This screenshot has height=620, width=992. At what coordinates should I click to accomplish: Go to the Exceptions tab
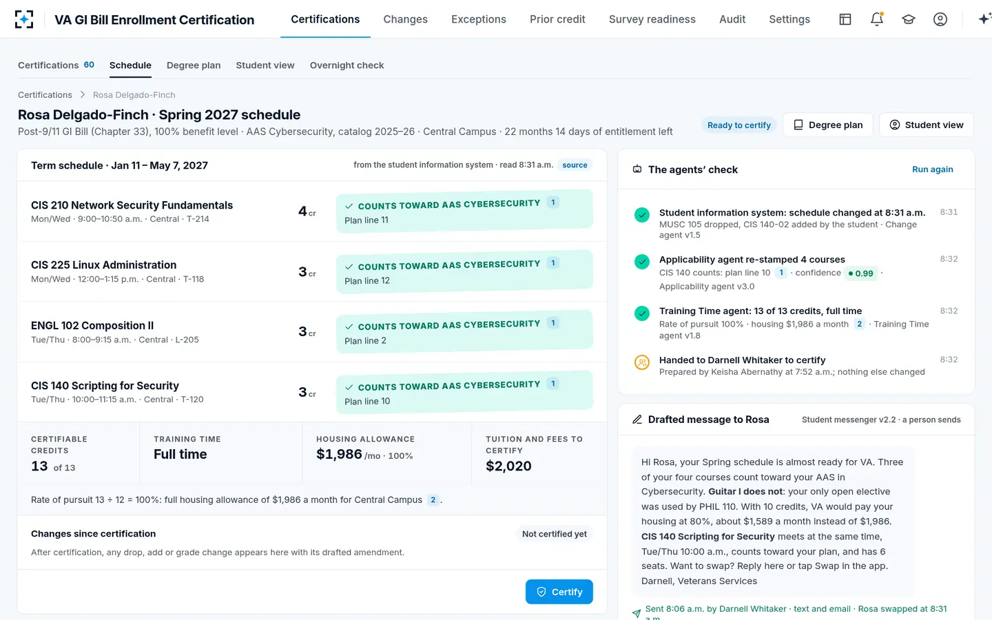[479, 19]
